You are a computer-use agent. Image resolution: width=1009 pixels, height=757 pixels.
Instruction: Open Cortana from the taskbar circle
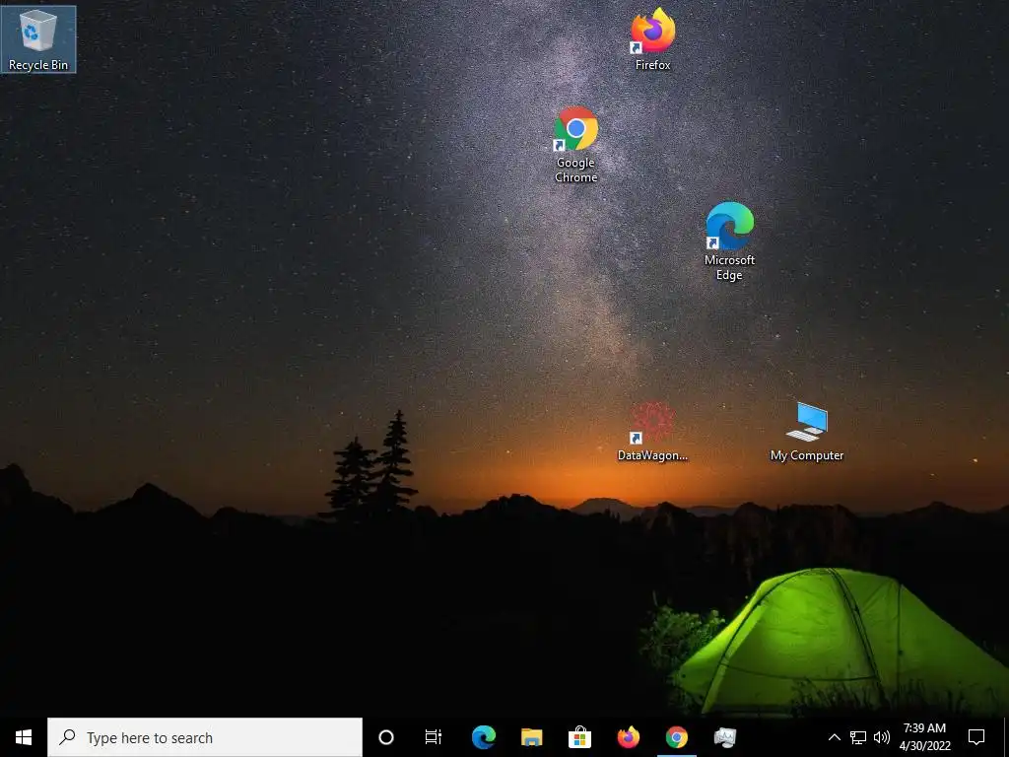[386, 737]
